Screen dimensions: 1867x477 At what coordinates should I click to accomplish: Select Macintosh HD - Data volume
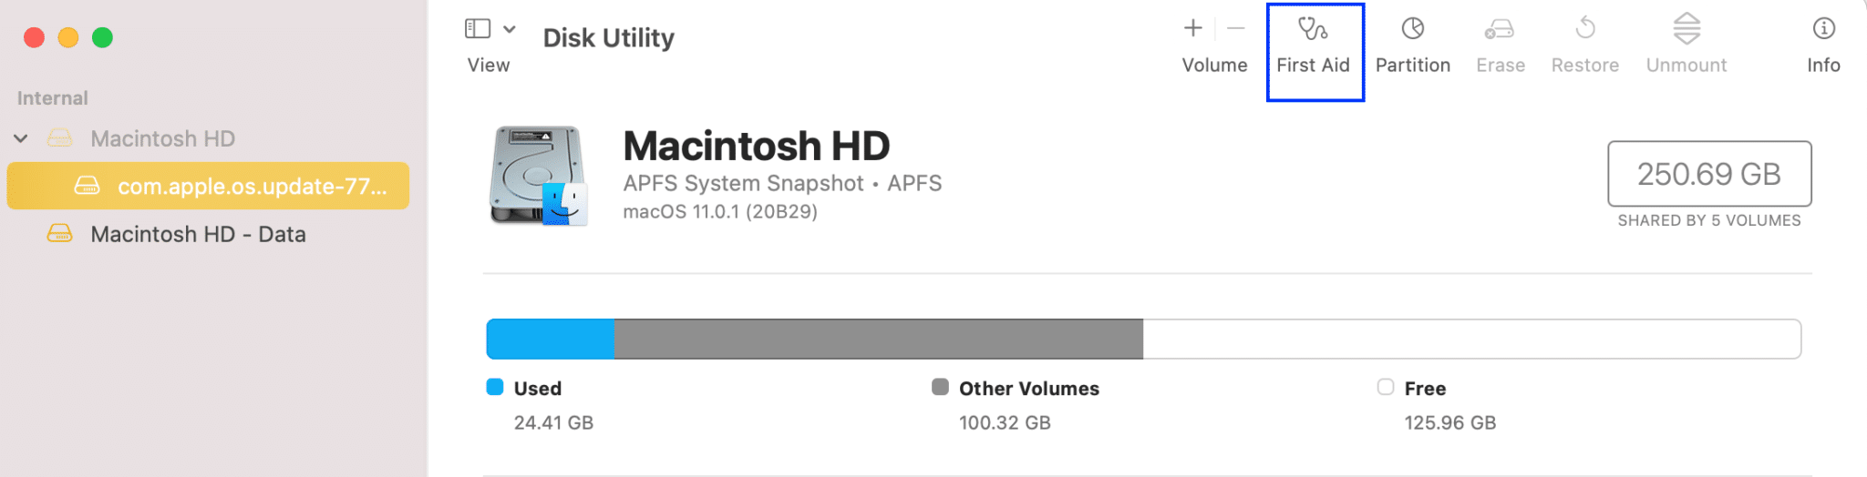pos(198,234)
